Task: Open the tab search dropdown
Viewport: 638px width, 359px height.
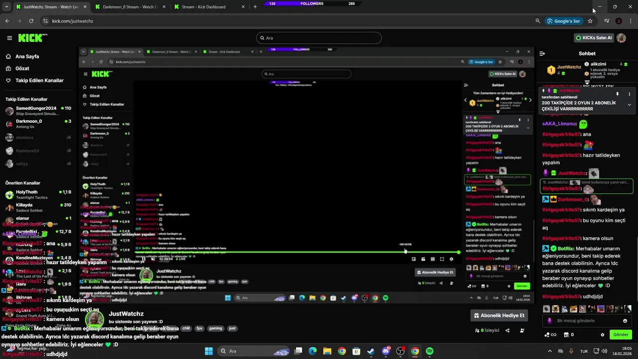Action: [6, 7]
